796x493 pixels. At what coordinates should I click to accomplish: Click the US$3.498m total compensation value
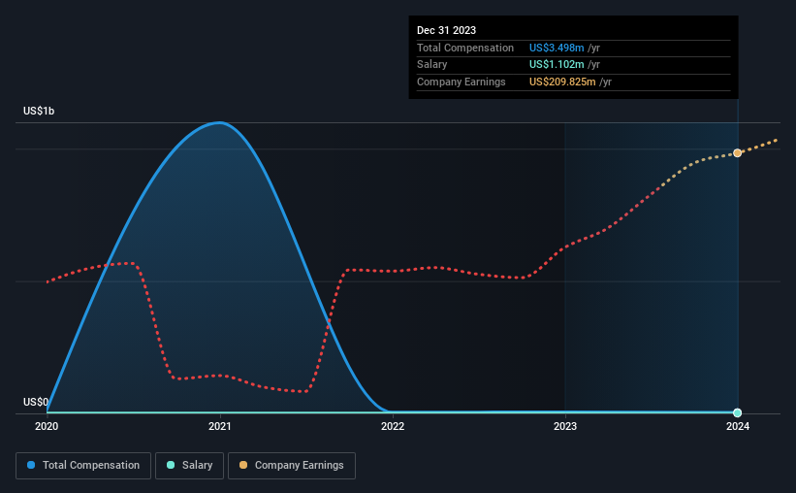click(557, 48)
